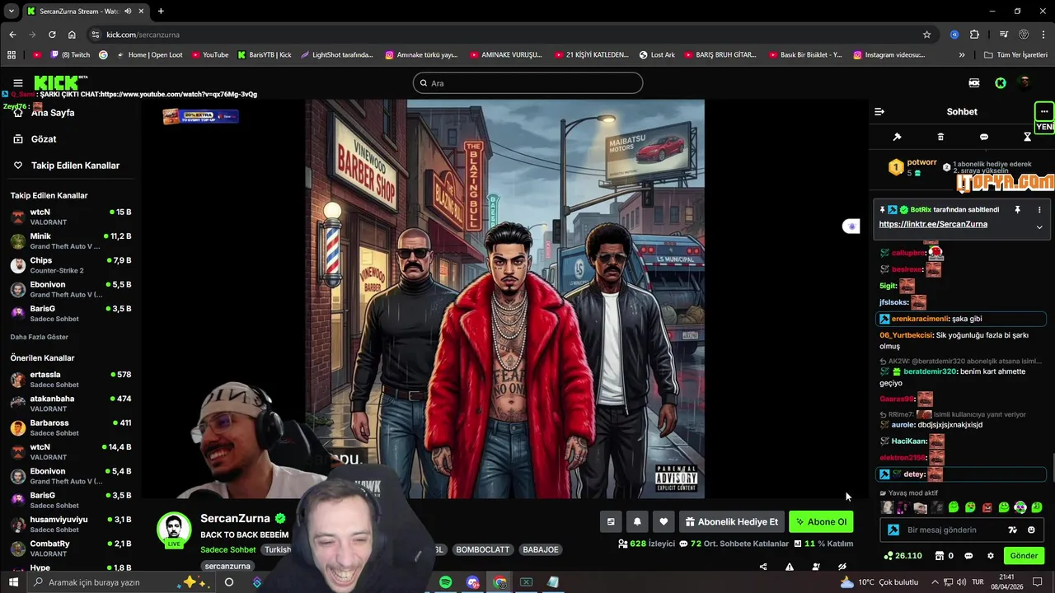The height and width of the screenshot is (593, 1055).
Task: Open chat settings gear icon
Action: click(x=991, y=556)
